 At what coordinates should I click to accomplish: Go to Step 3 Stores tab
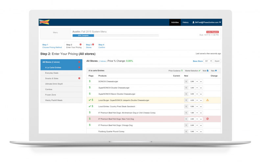(x=90, y=46)
